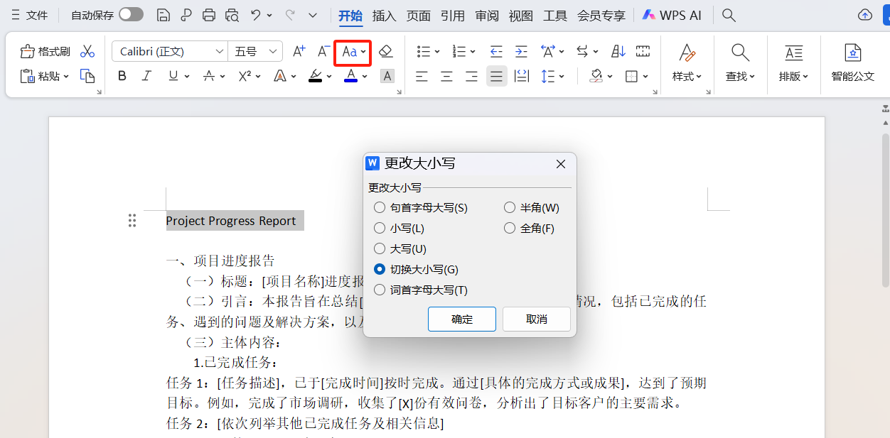Click the superscript X² icon
Screen dimensions: 890x438
click(245, 76)
